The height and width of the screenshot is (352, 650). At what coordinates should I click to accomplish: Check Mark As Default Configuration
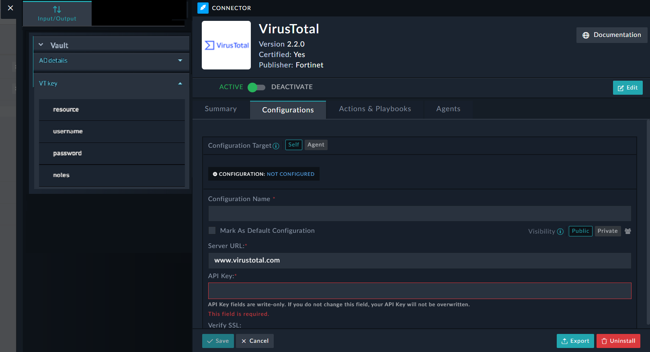(212, 230)
